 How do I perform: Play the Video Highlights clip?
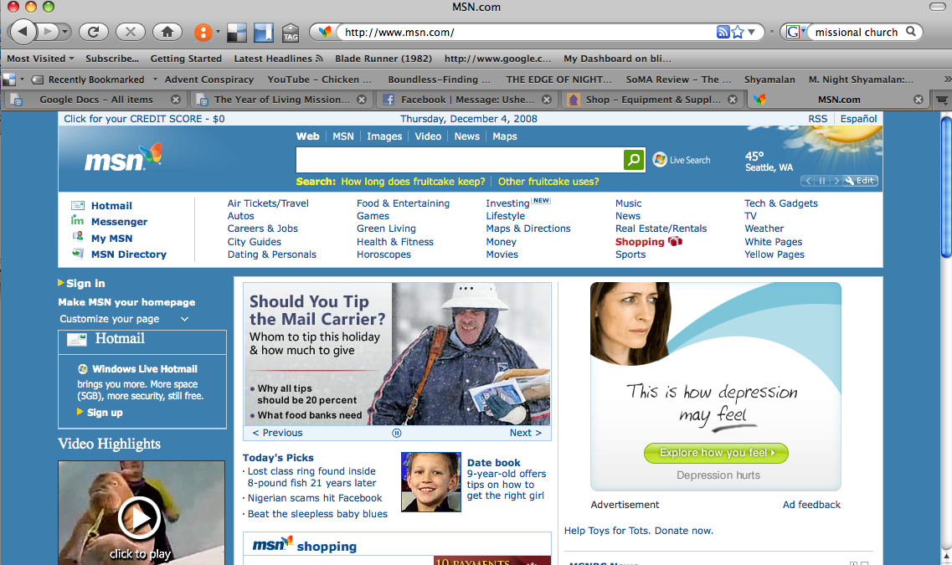[139, 519]
